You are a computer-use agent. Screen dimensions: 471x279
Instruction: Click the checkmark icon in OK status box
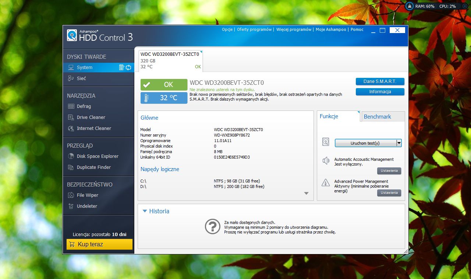(x=146, y=85)
